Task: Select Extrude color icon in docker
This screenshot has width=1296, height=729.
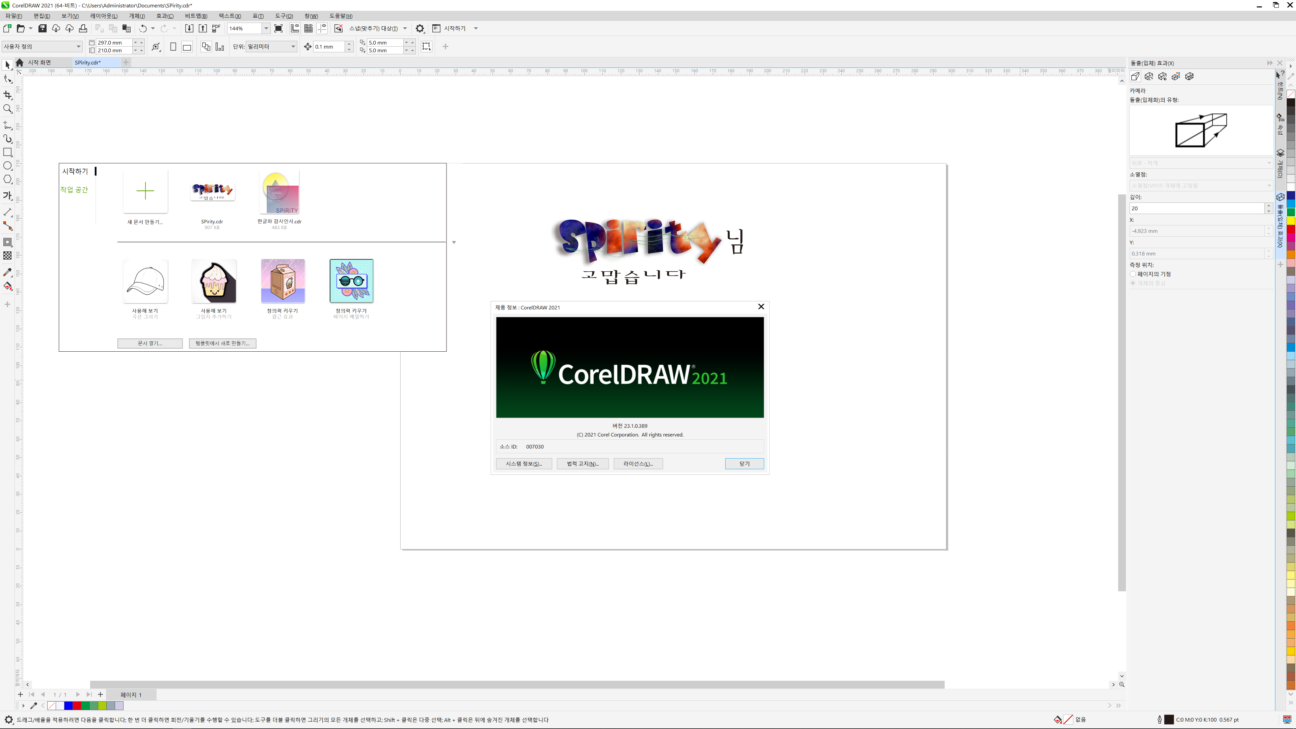Action: [1176, 77]
